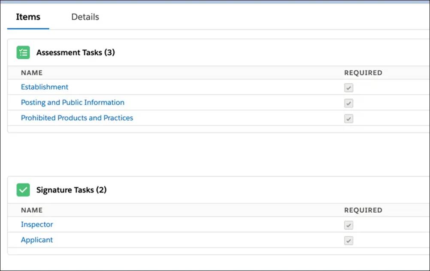
Task: Select the Items tab
Action: [x=28, y=17]
